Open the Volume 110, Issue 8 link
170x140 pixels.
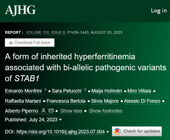pos(45,33)
